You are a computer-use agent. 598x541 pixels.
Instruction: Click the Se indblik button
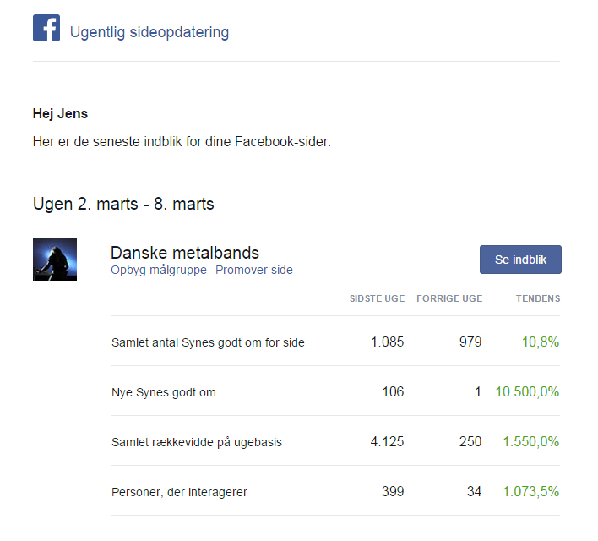pos(520,260)
